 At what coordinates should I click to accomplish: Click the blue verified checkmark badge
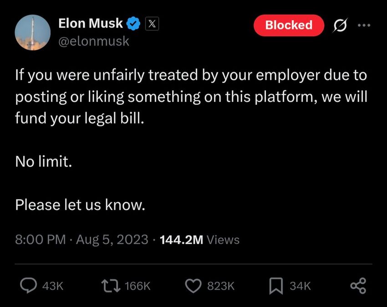tap(133, 24)
